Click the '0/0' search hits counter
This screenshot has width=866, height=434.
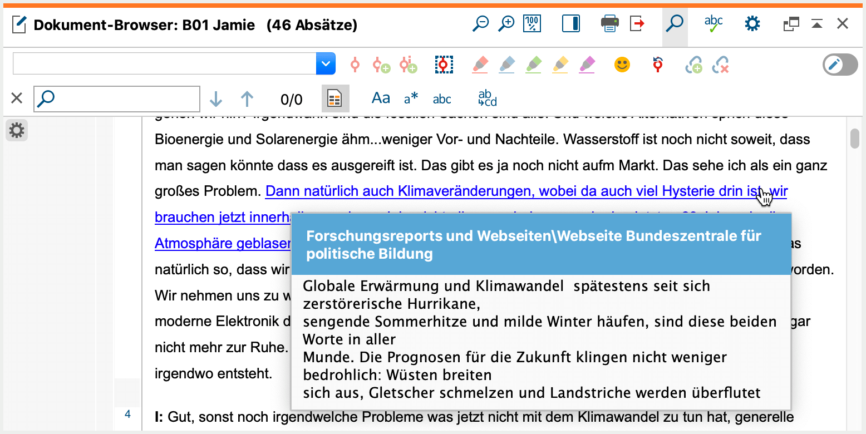[x=292, y=100]
